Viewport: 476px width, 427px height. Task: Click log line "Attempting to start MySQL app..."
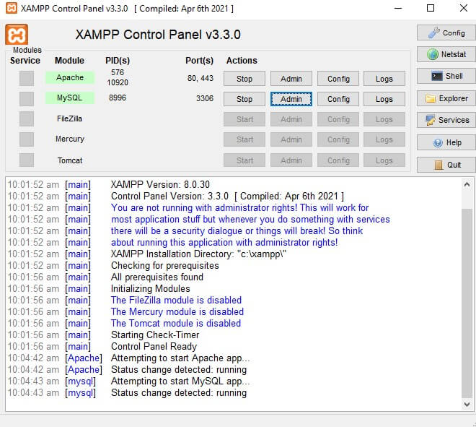(180, 381)
